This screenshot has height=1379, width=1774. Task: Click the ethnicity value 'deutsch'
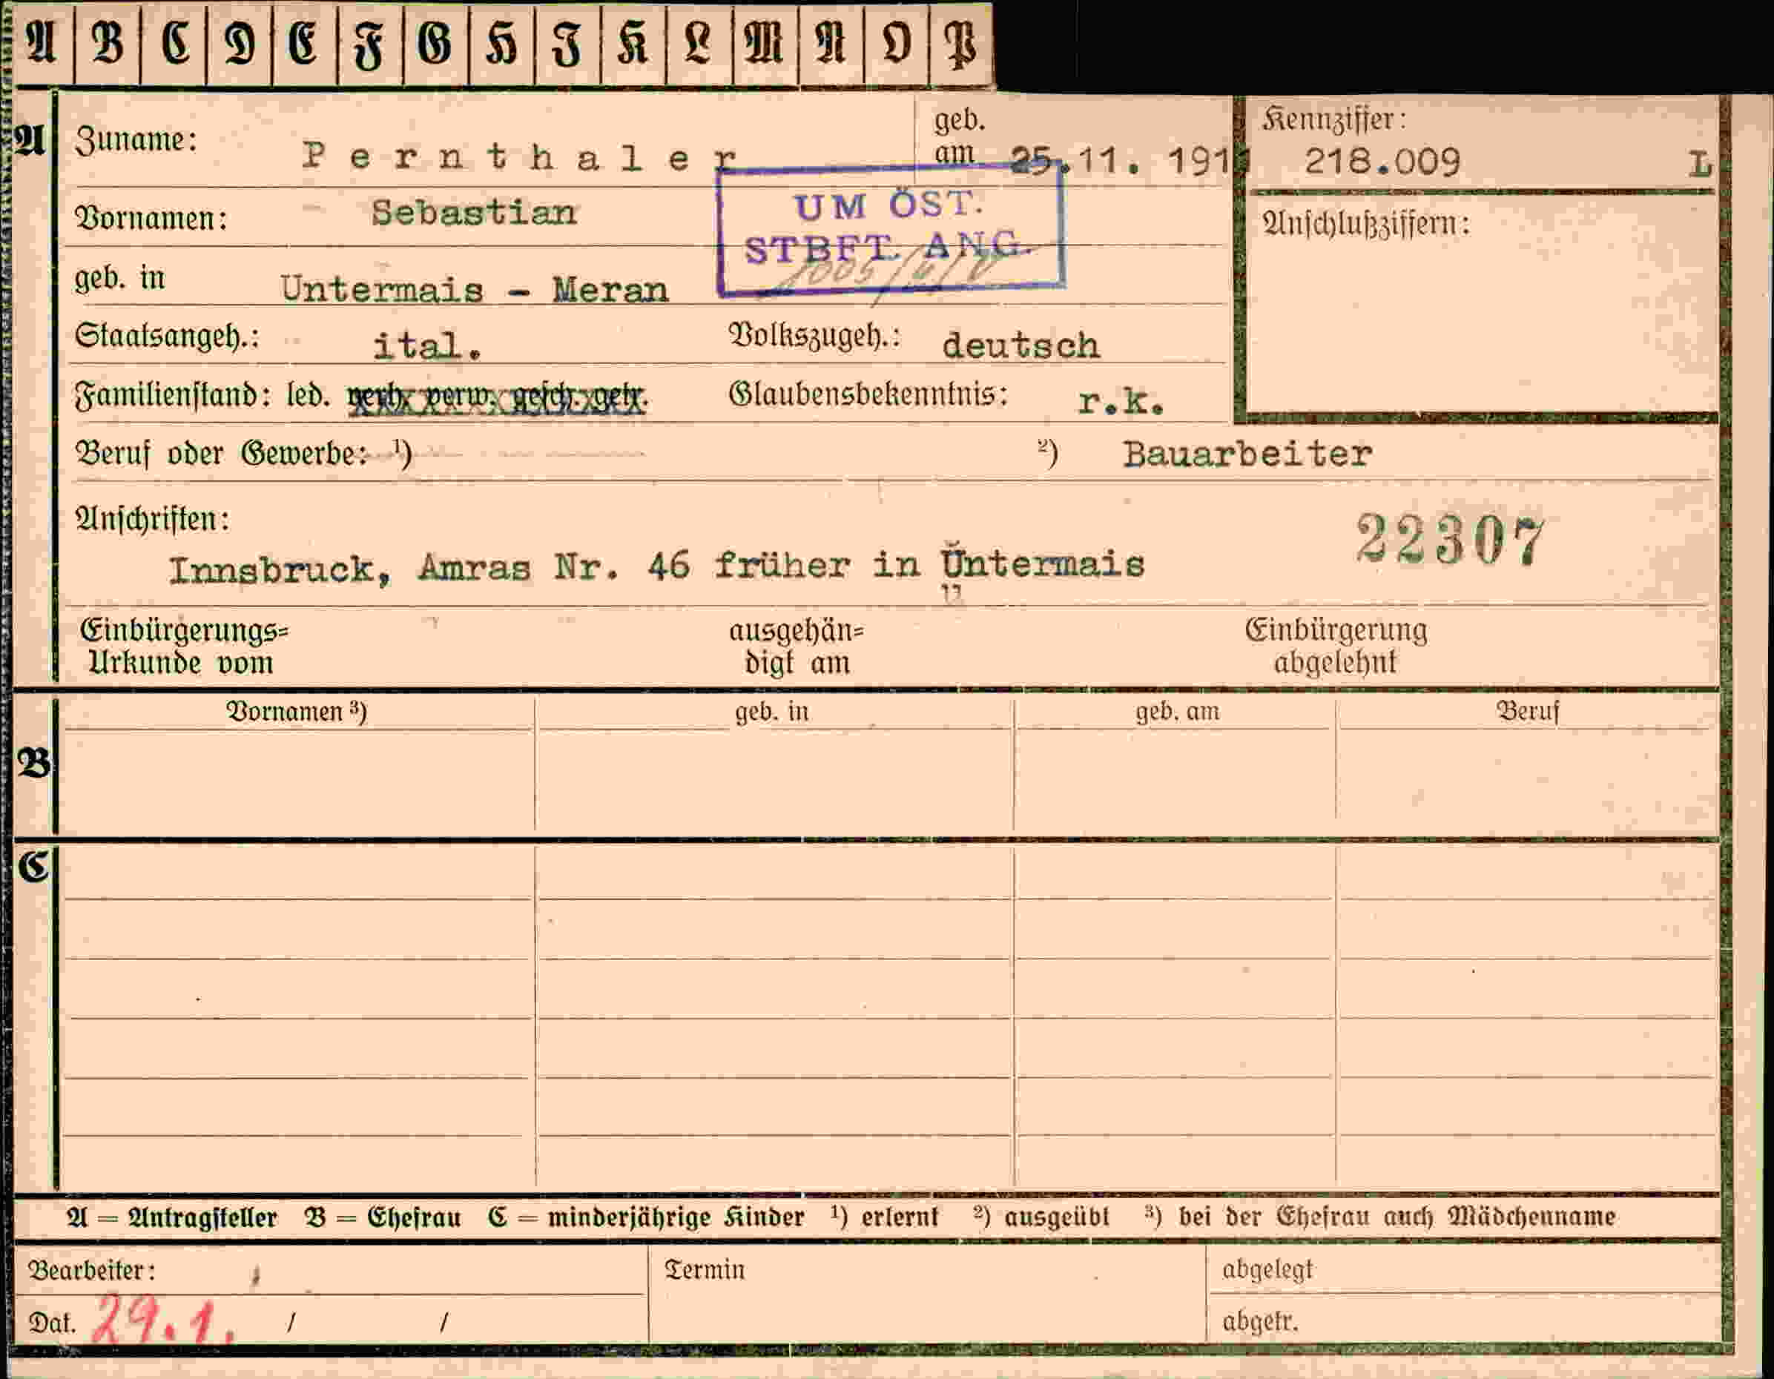click(1021, 345)
